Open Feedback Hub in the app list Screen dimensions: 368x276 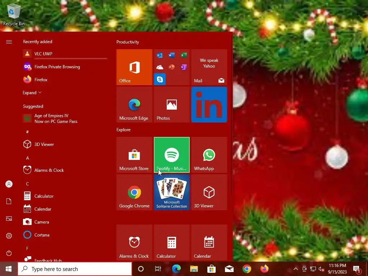(65, 259)
